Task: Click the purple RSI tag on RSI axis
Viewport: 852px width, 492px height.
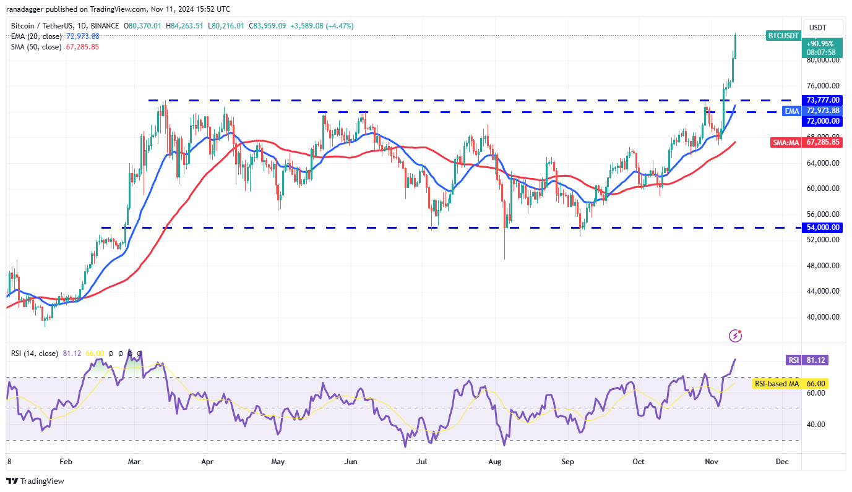Action: pyautogui.click(x=794, y=360)
